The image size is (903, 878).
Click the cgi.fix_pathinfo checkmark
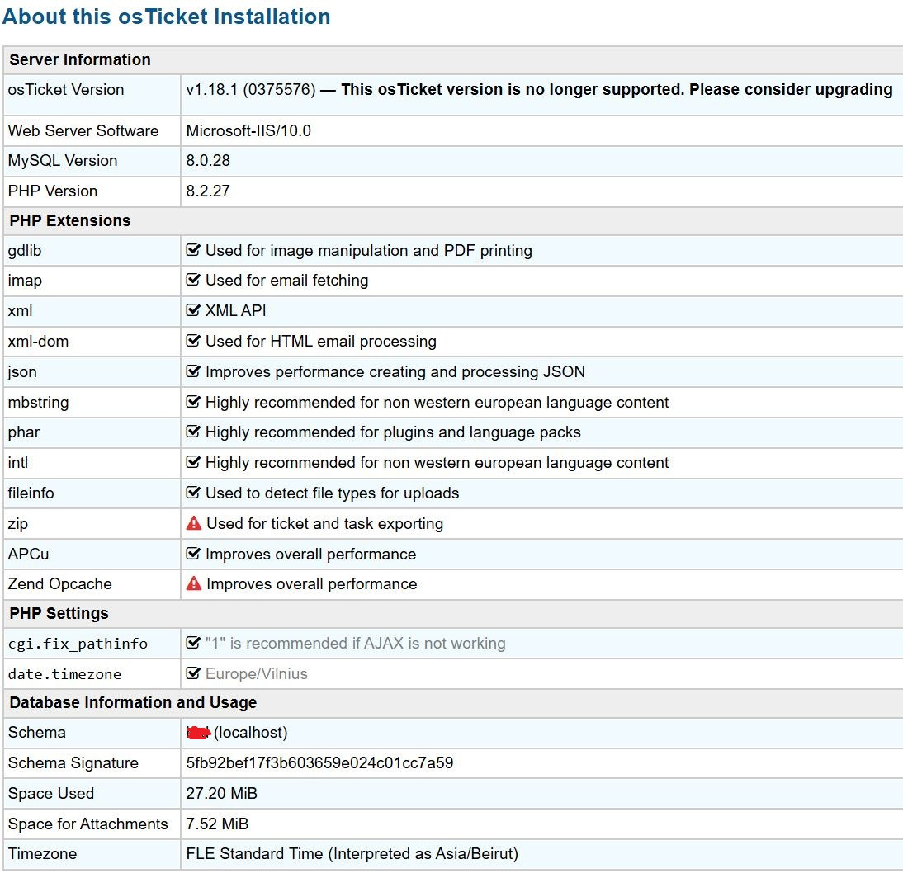193,643
